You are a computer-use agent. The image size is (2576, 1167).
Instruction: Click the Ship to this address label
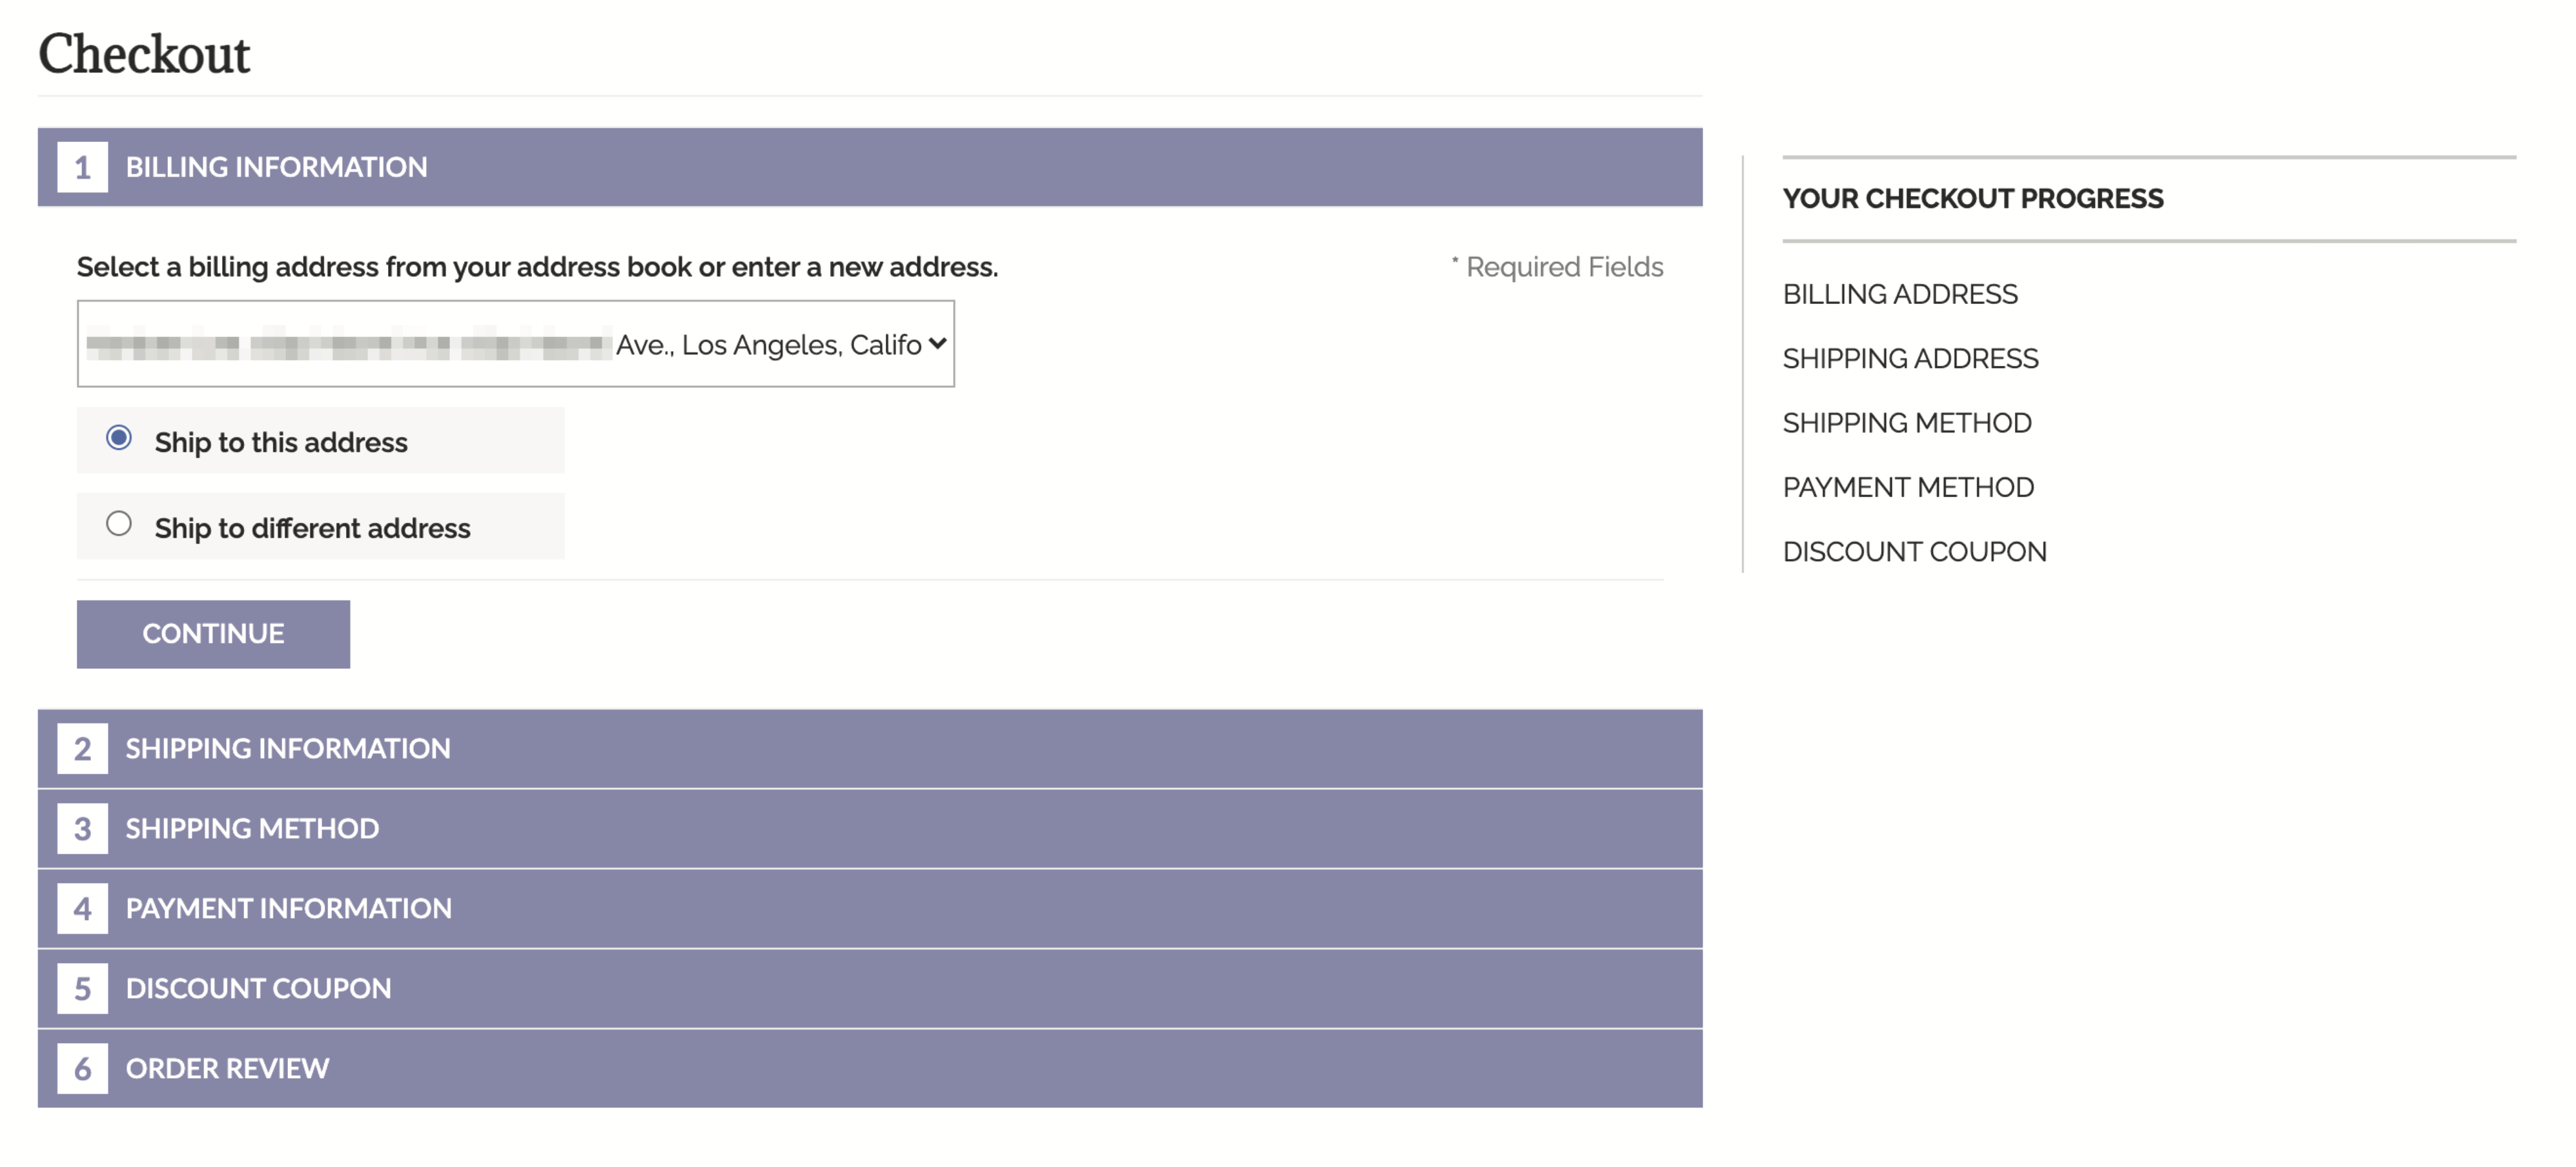click(x=281, y=442)
